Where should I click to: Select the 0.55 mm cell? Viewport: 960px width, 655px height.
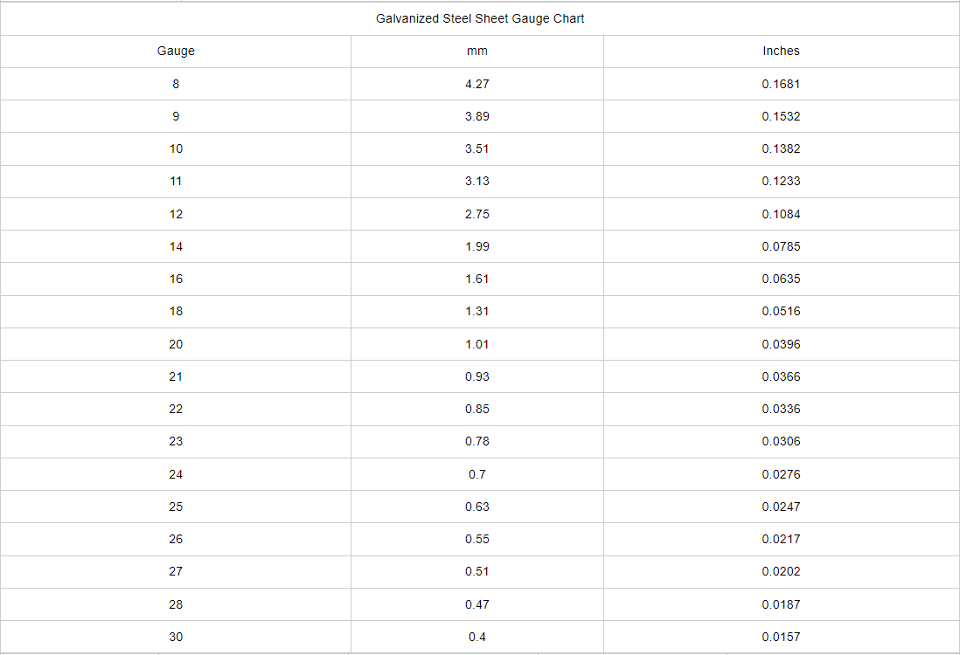point(477,539)
